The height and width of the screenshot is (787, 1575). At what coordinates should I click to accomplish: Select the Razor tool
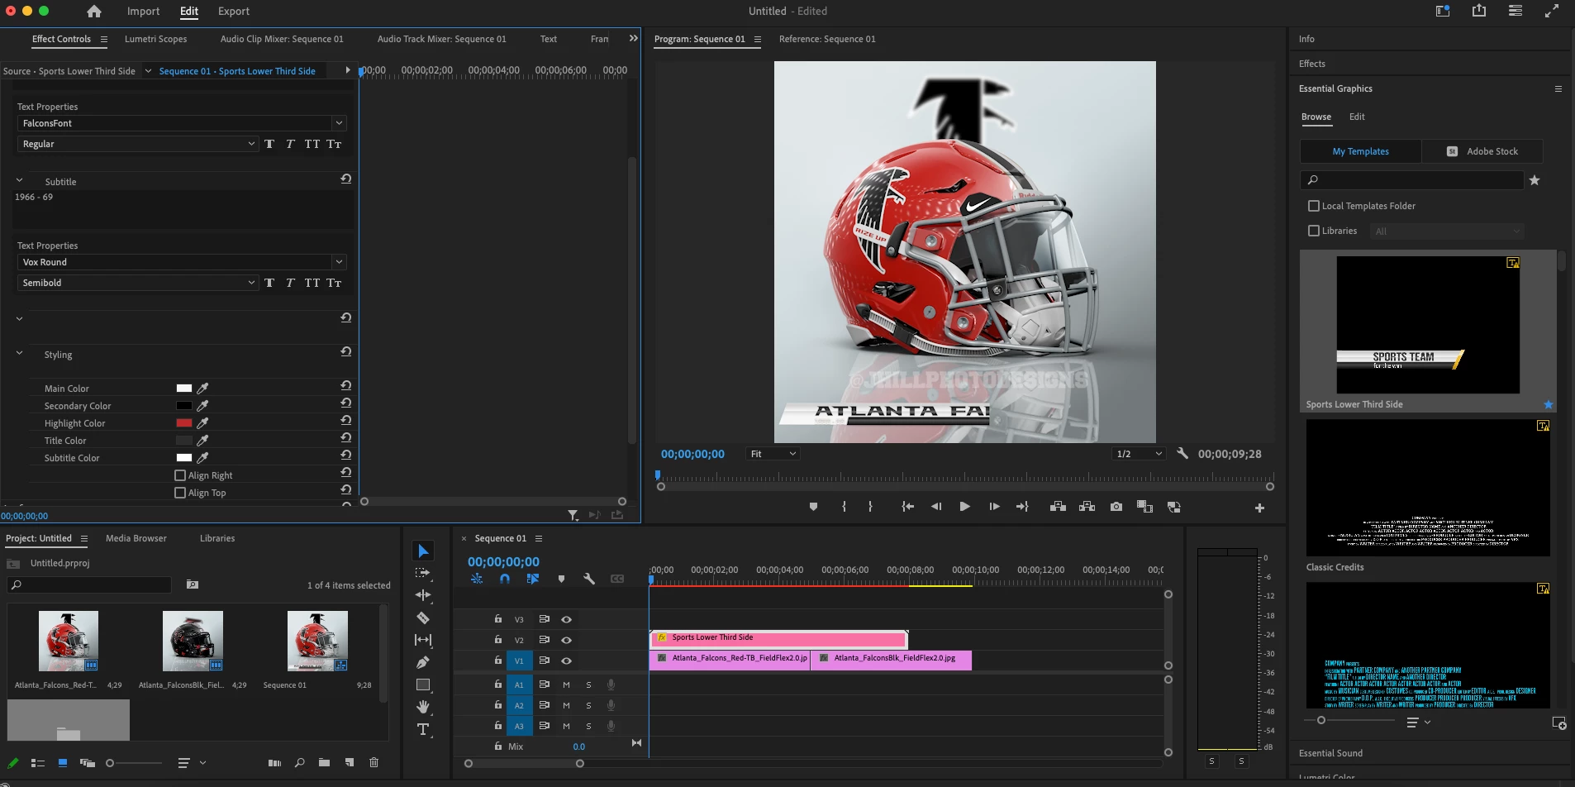click(x=423, y=618)
